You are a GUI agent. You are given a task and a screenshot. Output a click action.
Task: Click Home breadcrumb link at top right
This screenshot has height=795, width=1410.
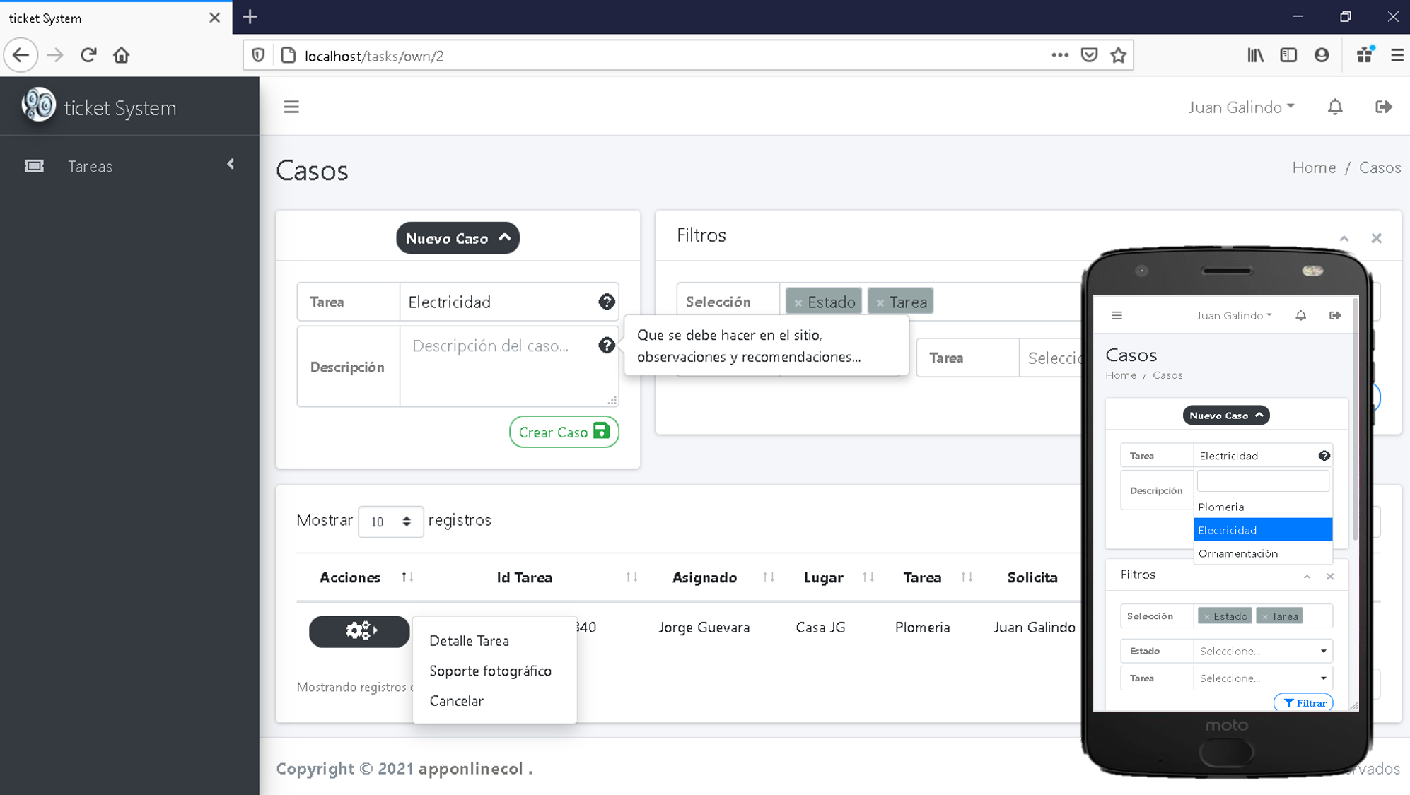point(1314,167)
